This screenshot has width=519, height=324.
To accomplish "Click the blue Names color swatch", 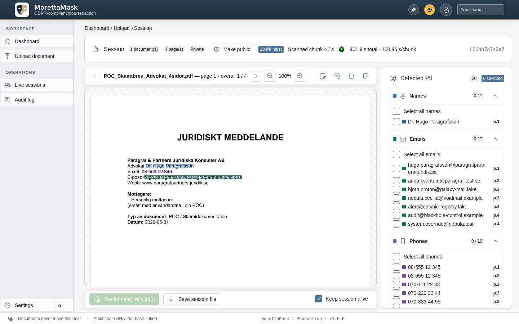I will point(395,96).
